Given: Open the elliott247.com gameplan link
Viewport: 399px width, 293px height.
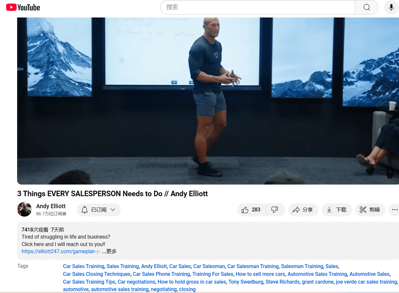Looking at the screenshot, I should [x=61, y=252].
